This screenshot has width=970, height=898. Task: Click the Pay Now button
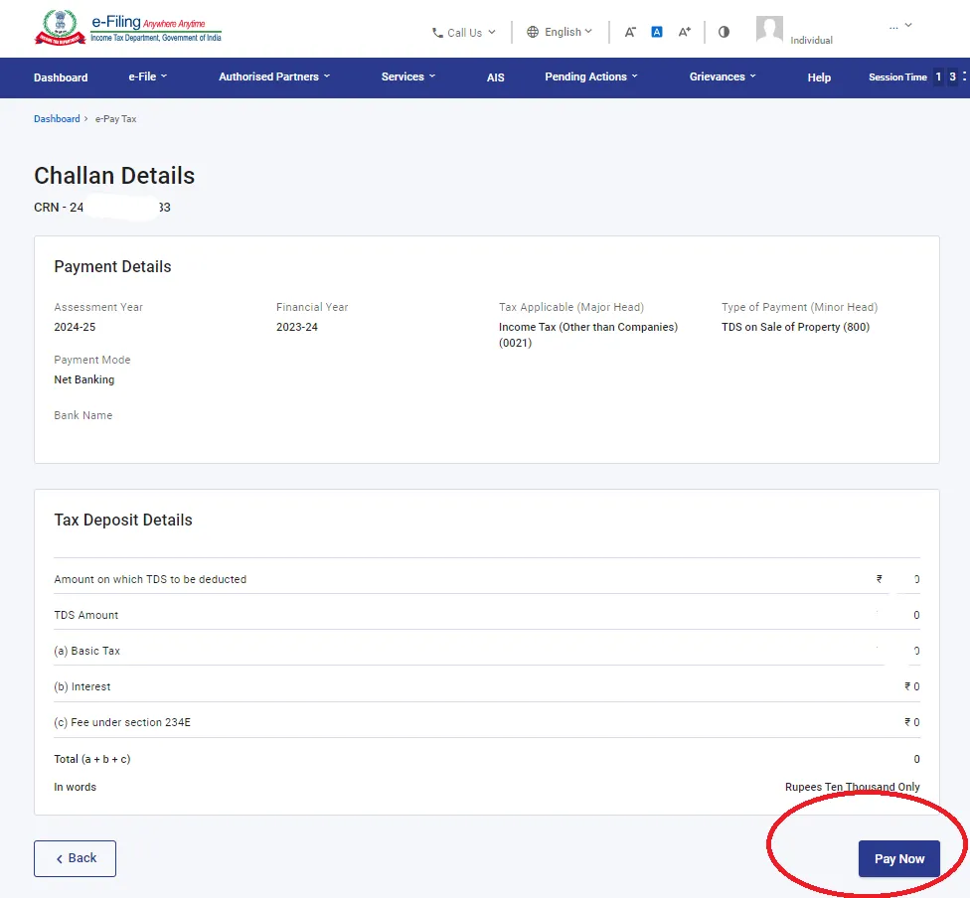pyautogui.click(x=899, y=858)
